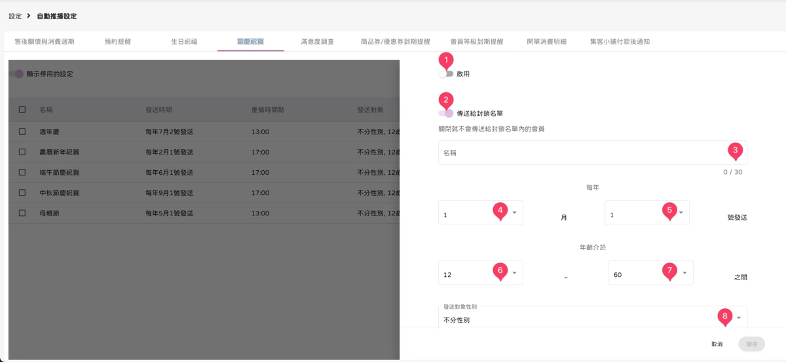Go to 設定 breadcrumb link
The width and height of the screenshot is (786, 362).
pyautogui.click(x=15, y=16)
